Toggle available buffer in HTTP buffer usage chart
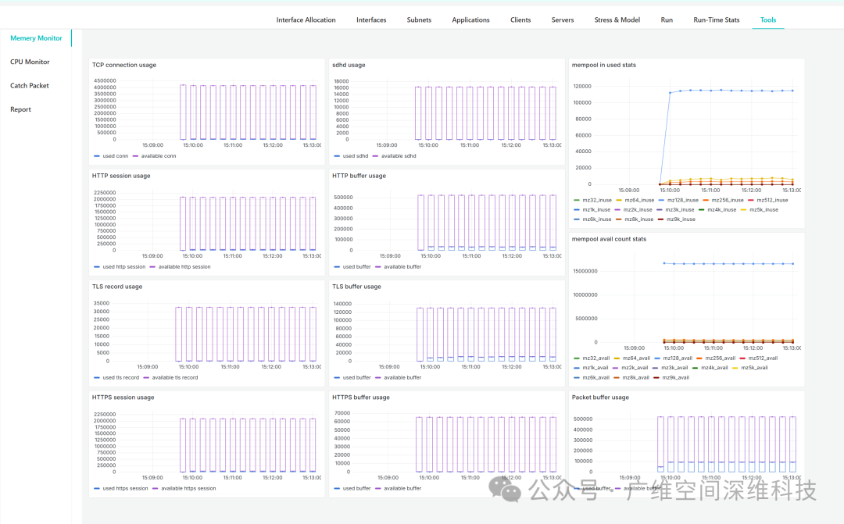 (399, 267)
